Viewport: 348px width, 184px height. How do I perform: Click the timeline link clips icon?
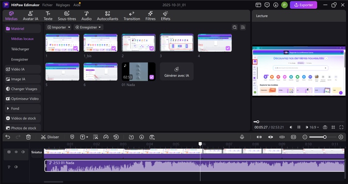click(259, 137)
